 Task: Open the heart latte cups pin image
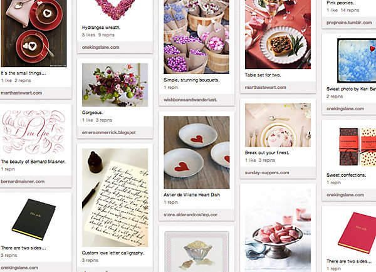[34, 33]
